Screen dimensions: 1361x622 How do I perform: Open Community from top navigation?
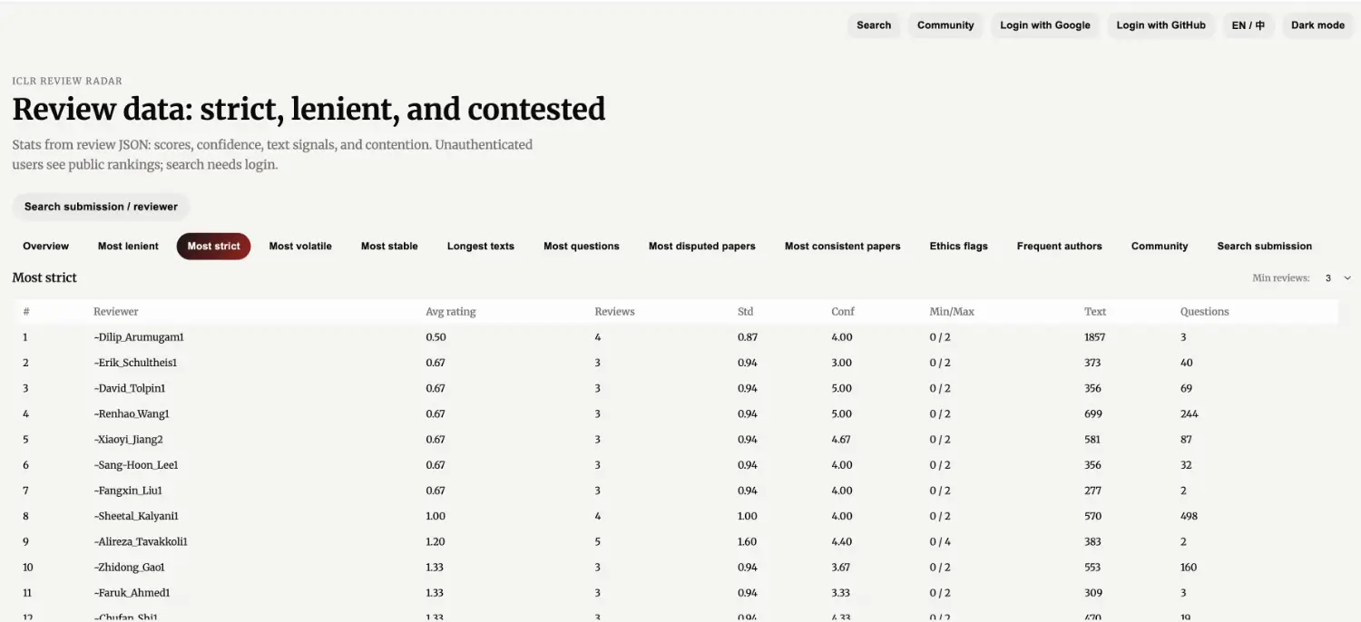click(945, 25)
